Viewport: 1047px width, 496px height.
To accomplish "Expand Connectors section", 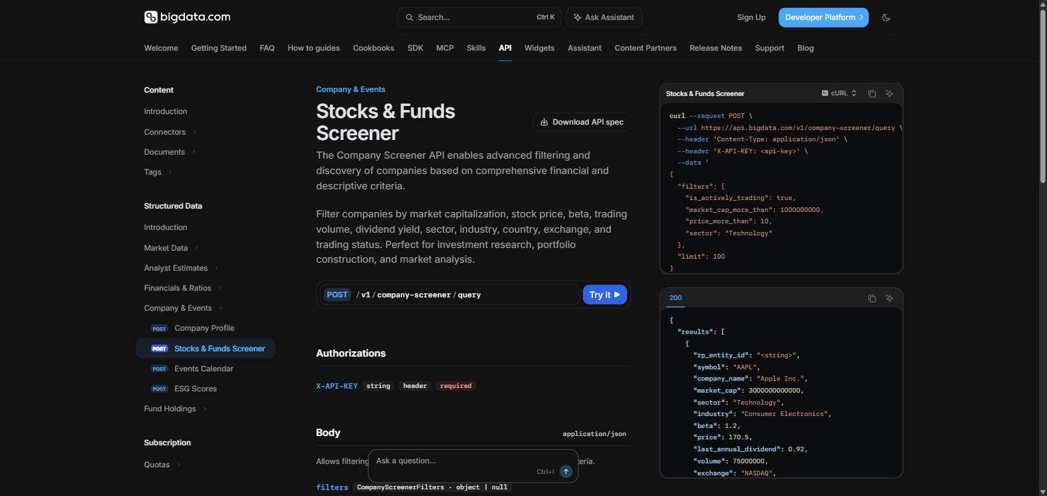I will click(x=194, y=132).
